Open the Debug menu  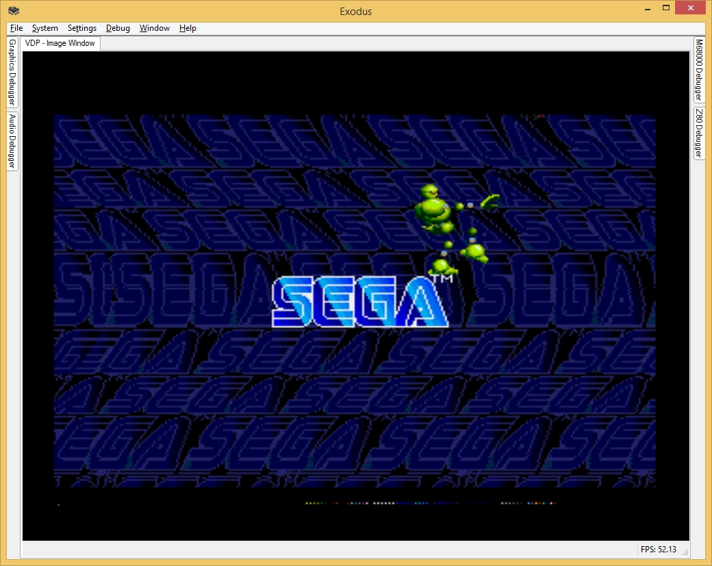118,28
